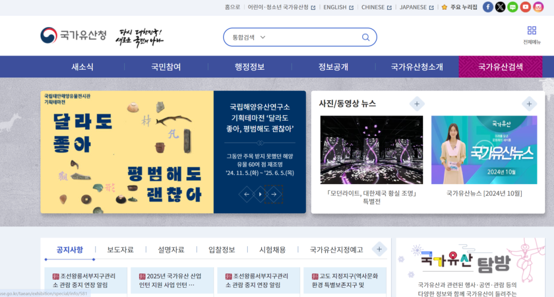The image size is (554, 297).
Task: Go to previous banner slide arrow
Action: coord(247,194)
